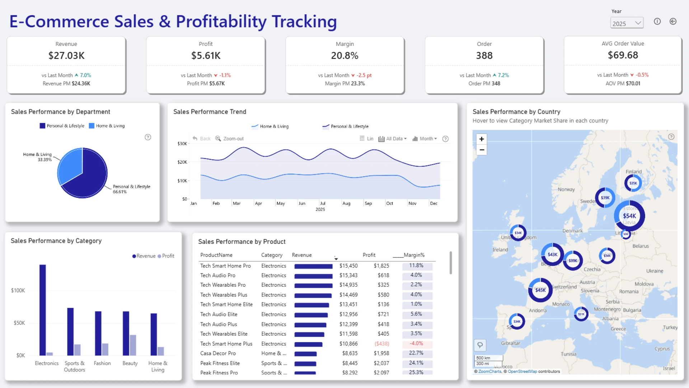Click Back button in the trend chart toolbar
Image resolution: width=689 pixels, height=388 pixels.
(x=202, y=139)
